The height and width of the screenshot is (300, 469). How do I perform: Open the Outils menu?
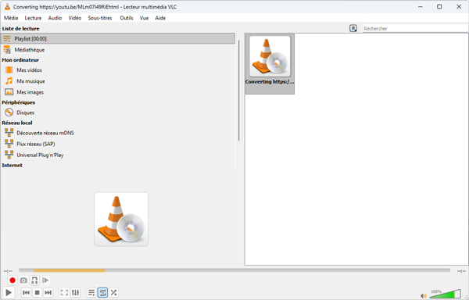pos(127,18)
